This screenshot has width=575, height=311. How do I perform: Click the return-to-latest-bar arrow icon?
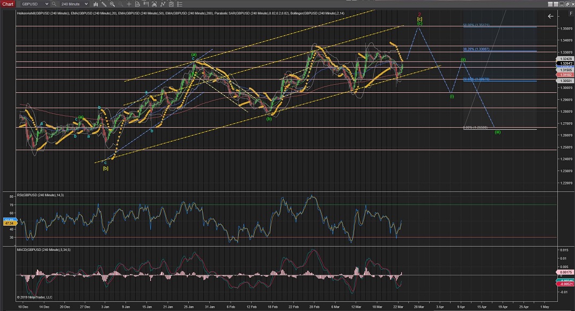point(550,16)
